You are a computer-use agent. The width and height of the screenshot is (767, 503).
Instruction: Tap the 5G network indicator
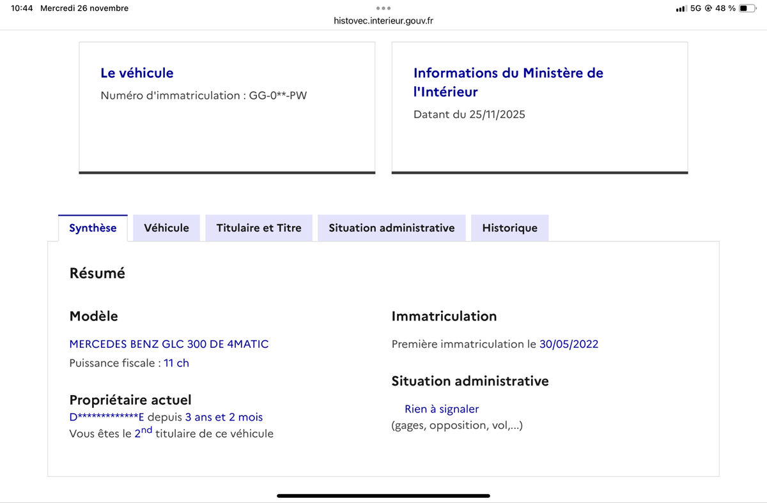pos(695,8)
